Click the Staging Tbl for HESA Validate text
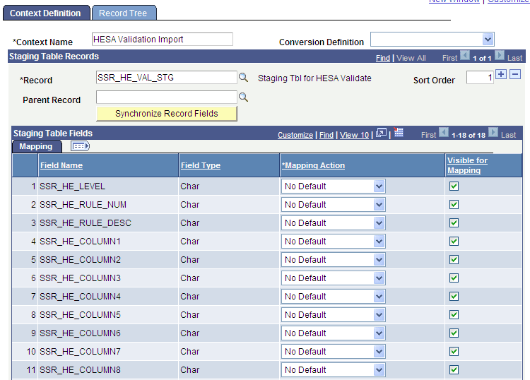The height and width of the screenshot is (380, 530). [314, 78]
